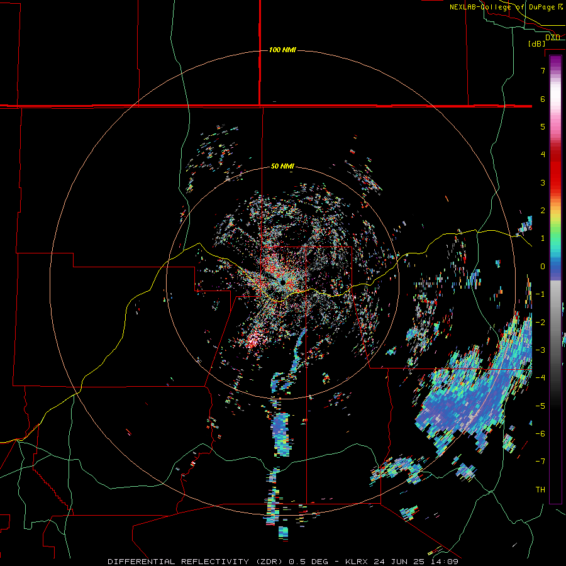Click the [dB] unit label above the color scale
Screen dimensions: 566x566
click(537, 43)
